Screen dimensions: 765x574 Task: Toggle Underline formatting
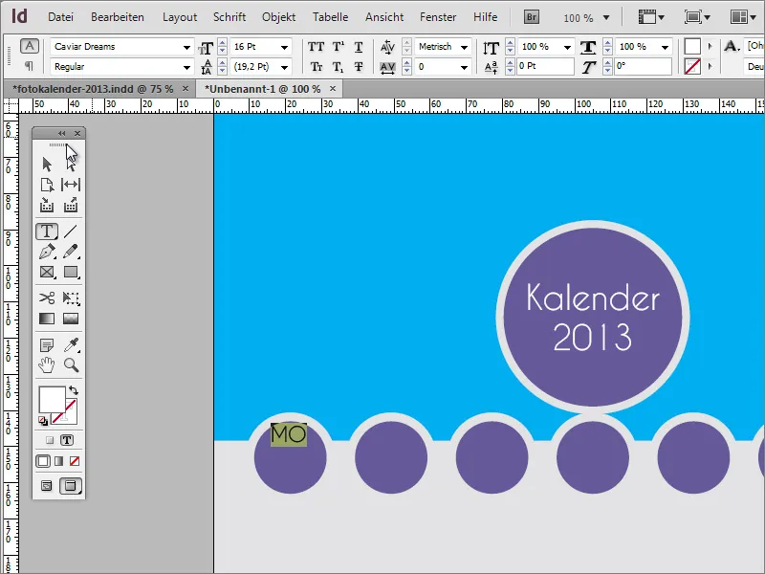point(359,47)
